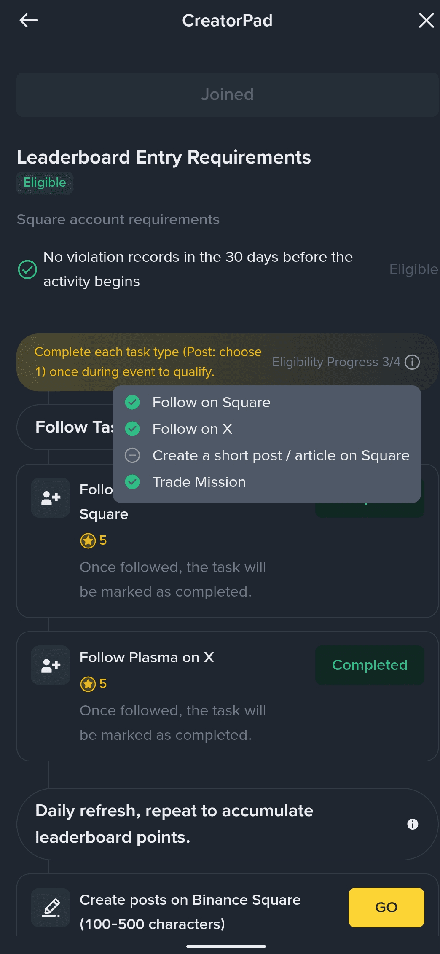This screenshot has width=440, height=954.
Task: Select the Trade Mission popup entry
Action: point(199,482)
